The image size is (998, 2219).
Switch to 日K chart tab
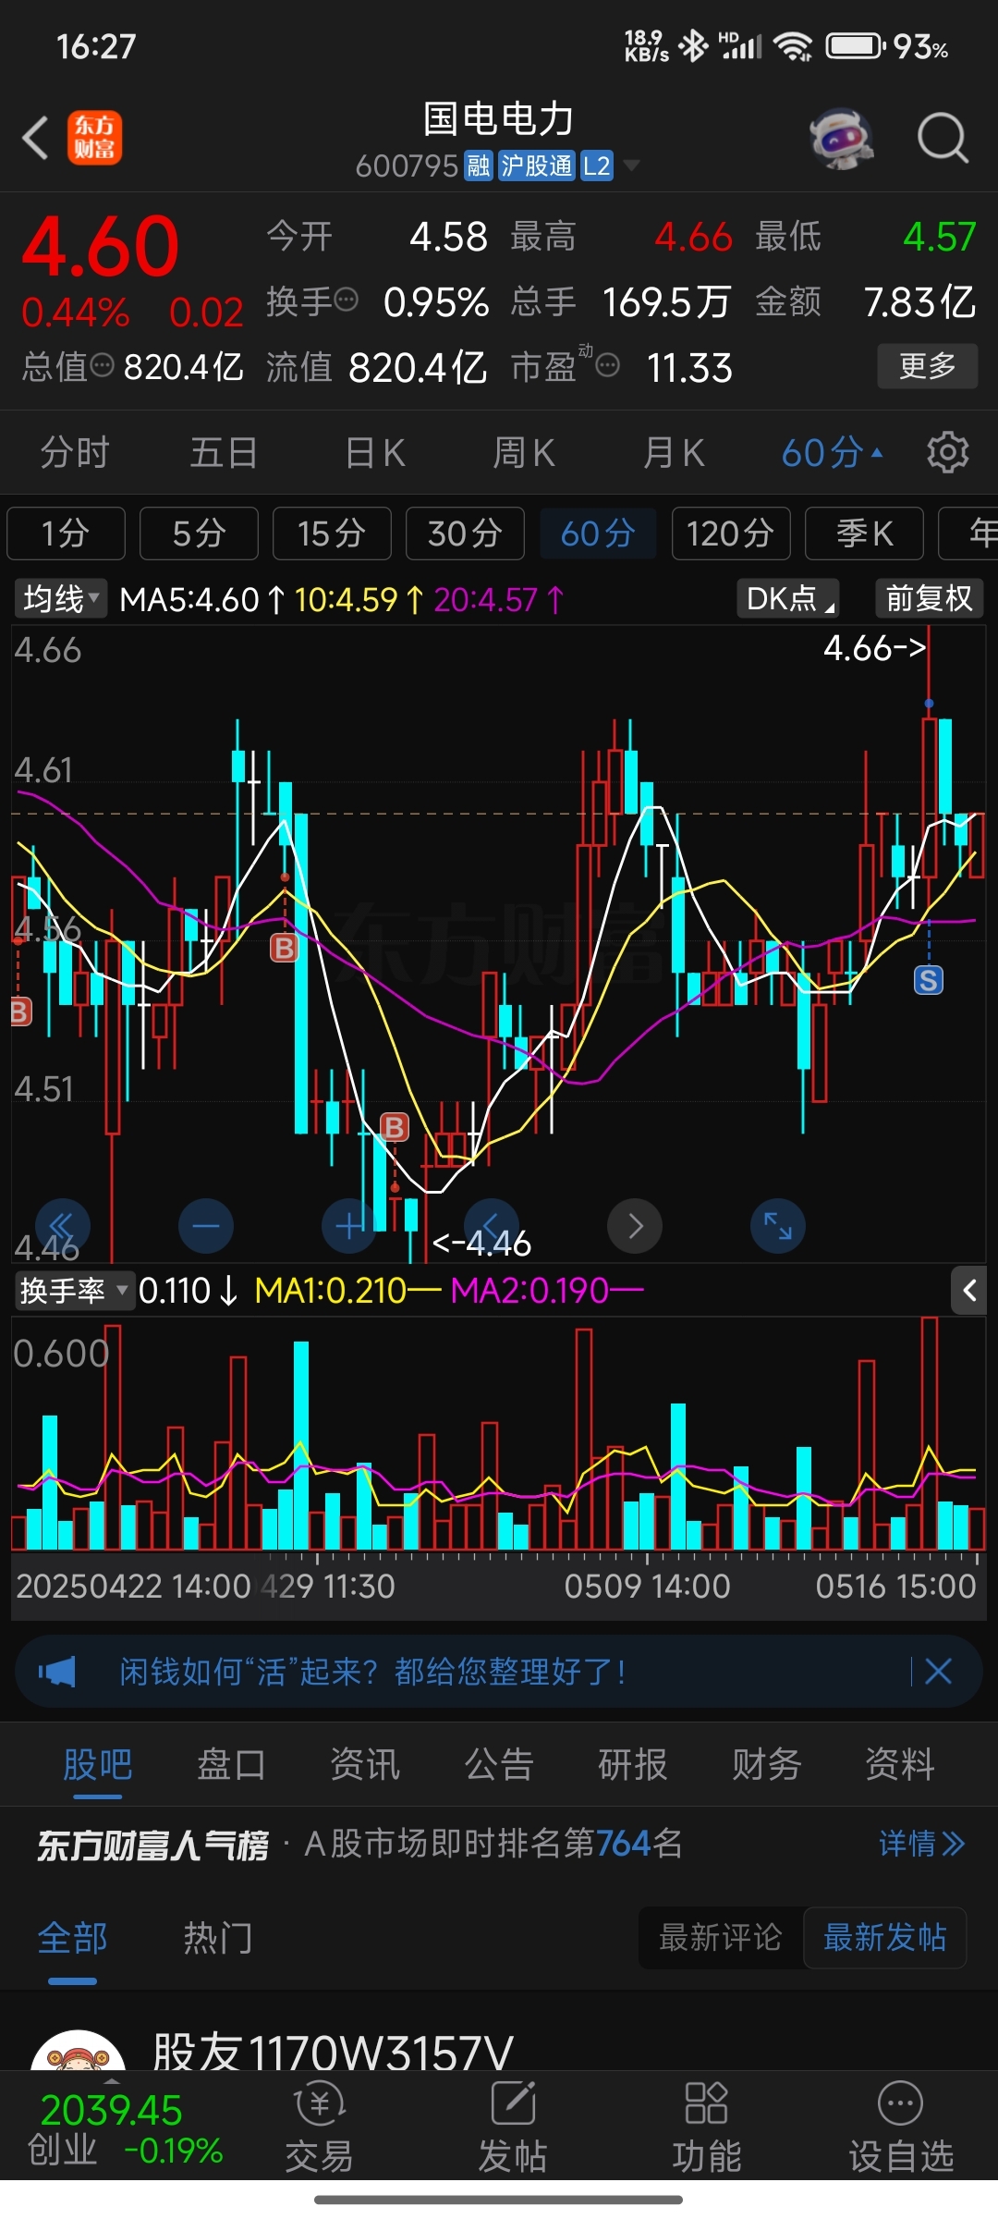point(374,453)
